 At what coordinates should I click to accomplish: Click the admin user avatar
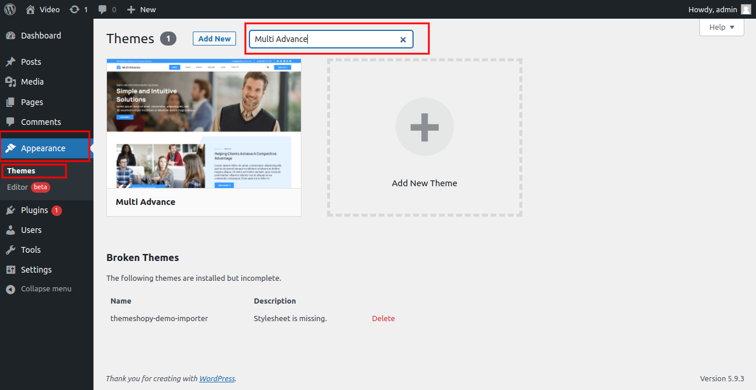(745, 9)
